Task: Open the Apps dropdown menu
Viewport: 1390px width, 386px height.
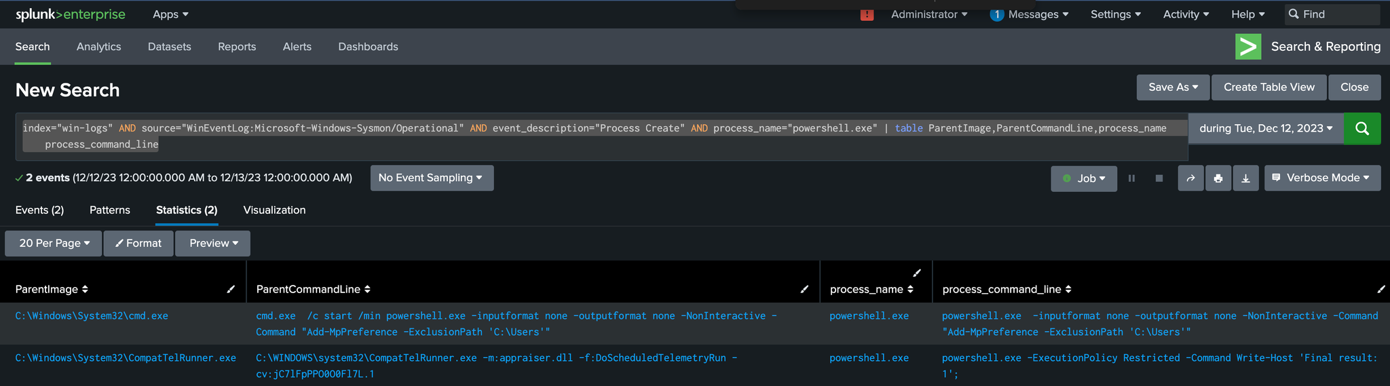Action: pos(170,14)
